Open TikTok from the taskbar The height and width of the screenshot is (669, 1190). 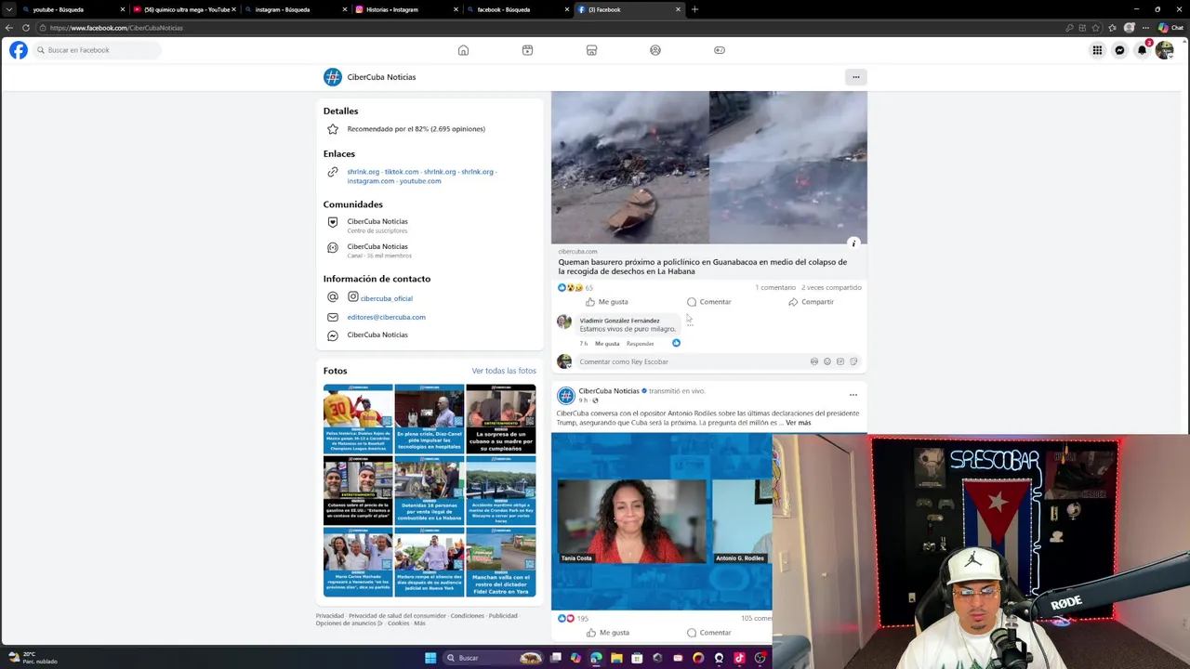point(739,658)
